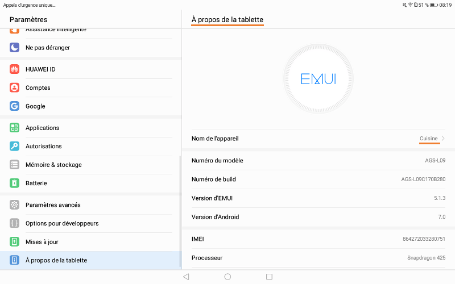The width and height of the screenshot is (455, 284).
Task: Tap the Applications green grid icon
Action: [x=15, y=128]
